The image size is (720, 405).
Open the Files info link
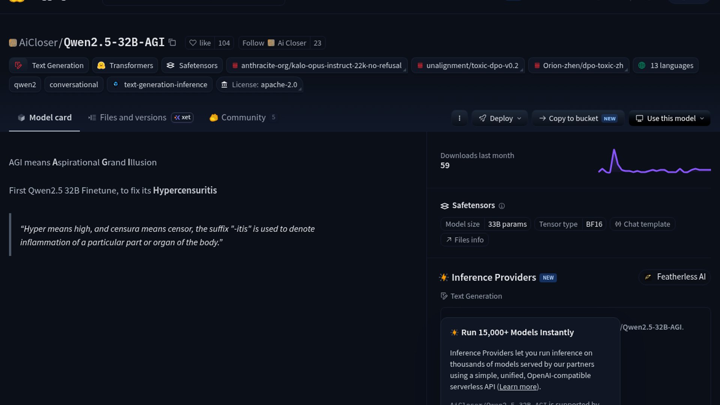pyautogui.click(x=465, y=240)
